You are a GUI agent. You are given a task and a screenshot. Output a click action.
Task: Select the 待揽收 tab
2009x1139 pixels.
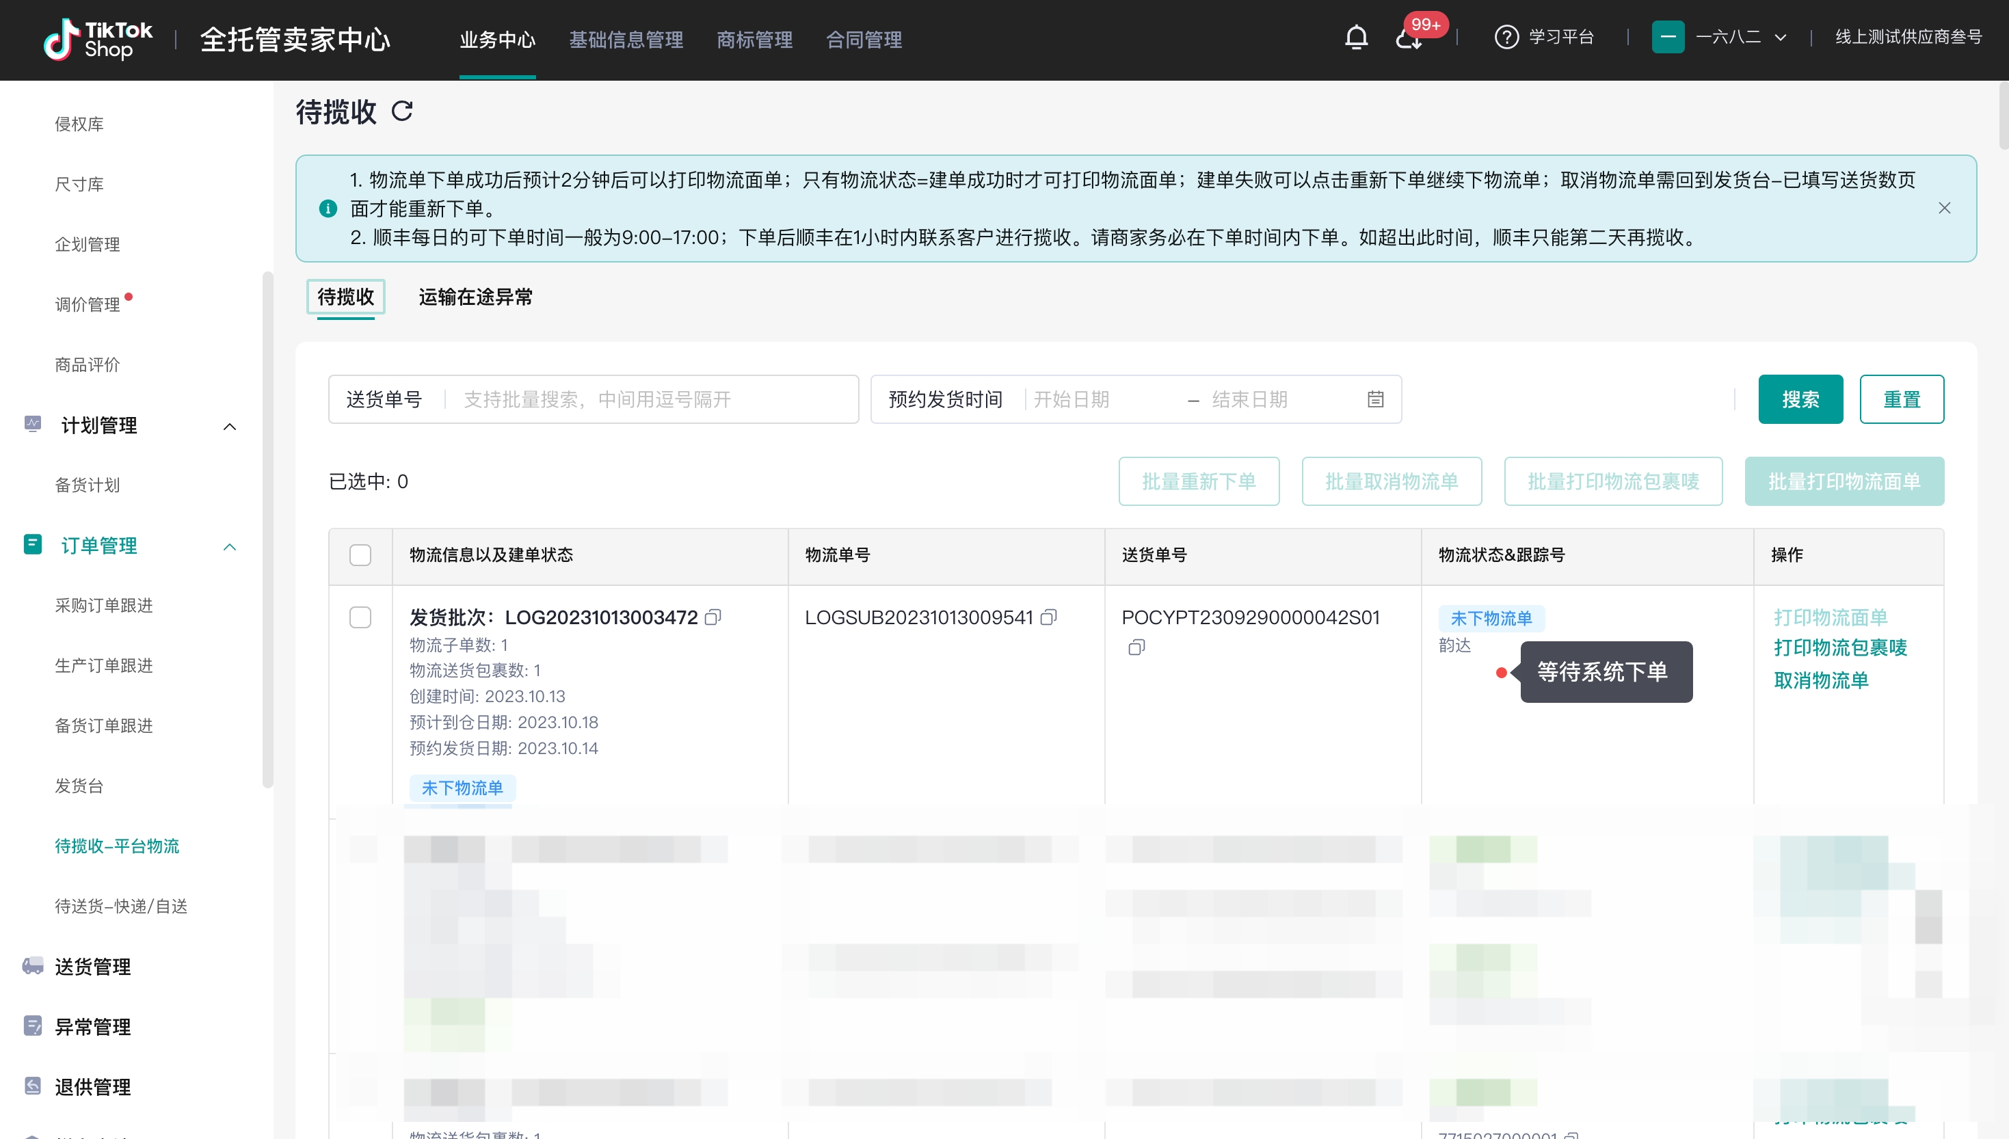point(346,297)
